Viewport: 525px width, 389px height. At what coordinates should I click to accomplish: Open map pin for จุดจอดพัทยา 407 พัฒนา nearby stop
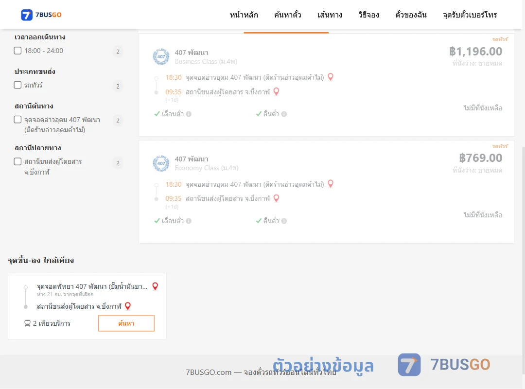click(x=155, y=286)
